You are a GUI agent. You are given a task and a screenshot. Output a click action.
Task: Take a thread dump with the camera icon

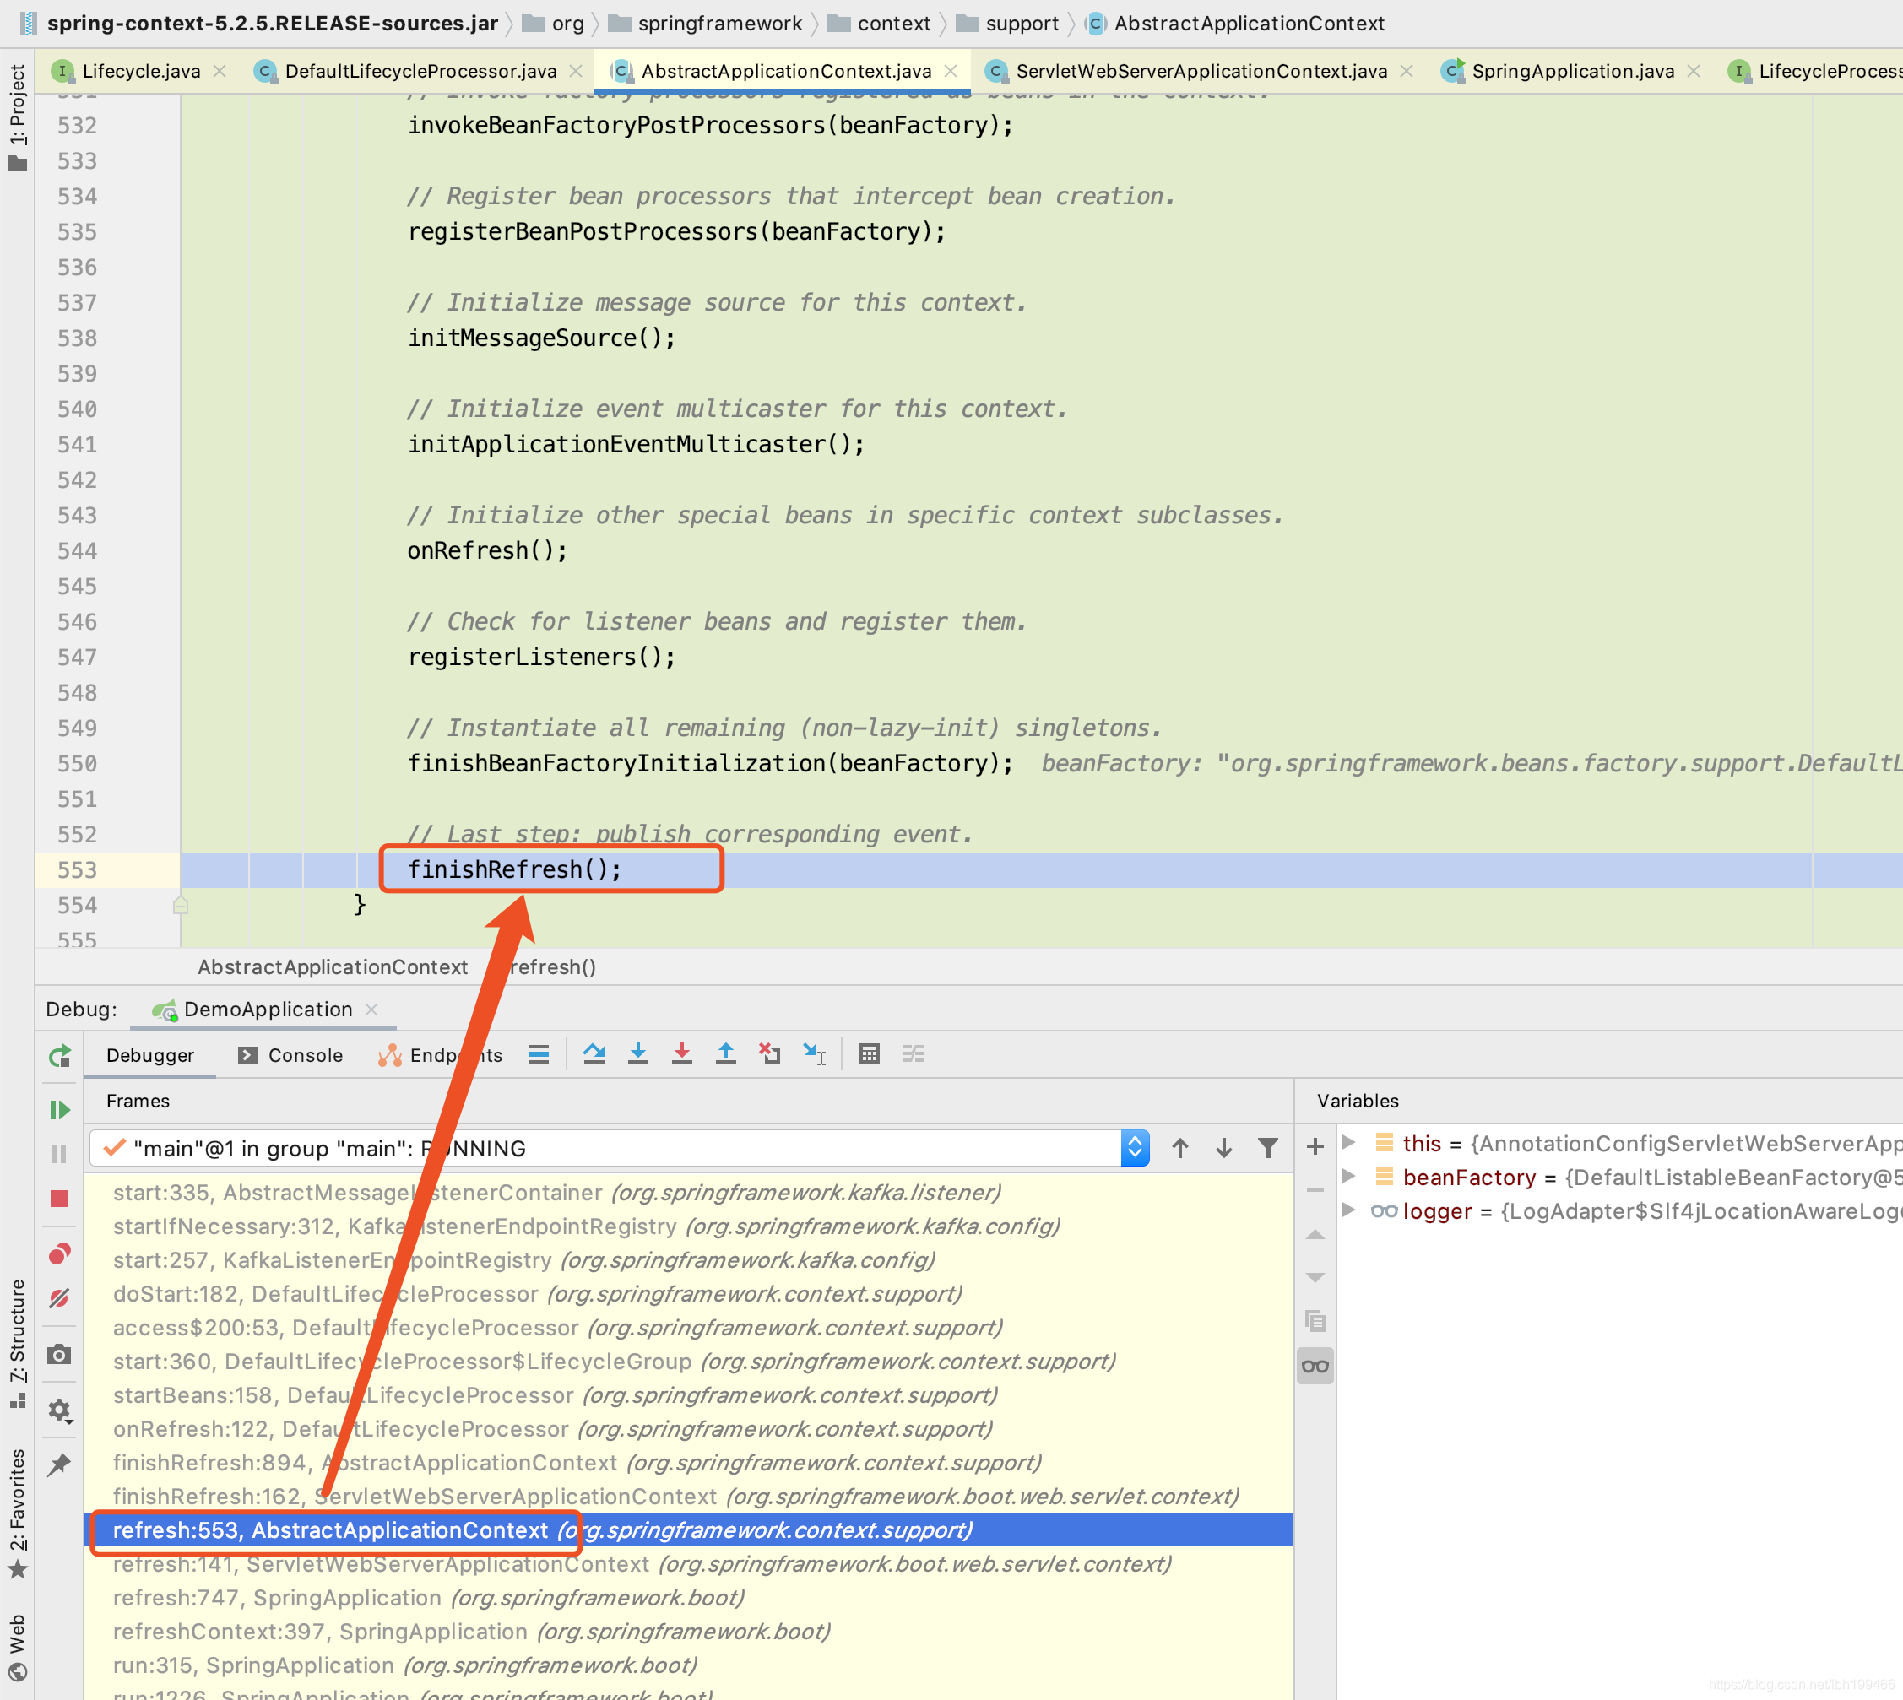(x=59, y=1355)
